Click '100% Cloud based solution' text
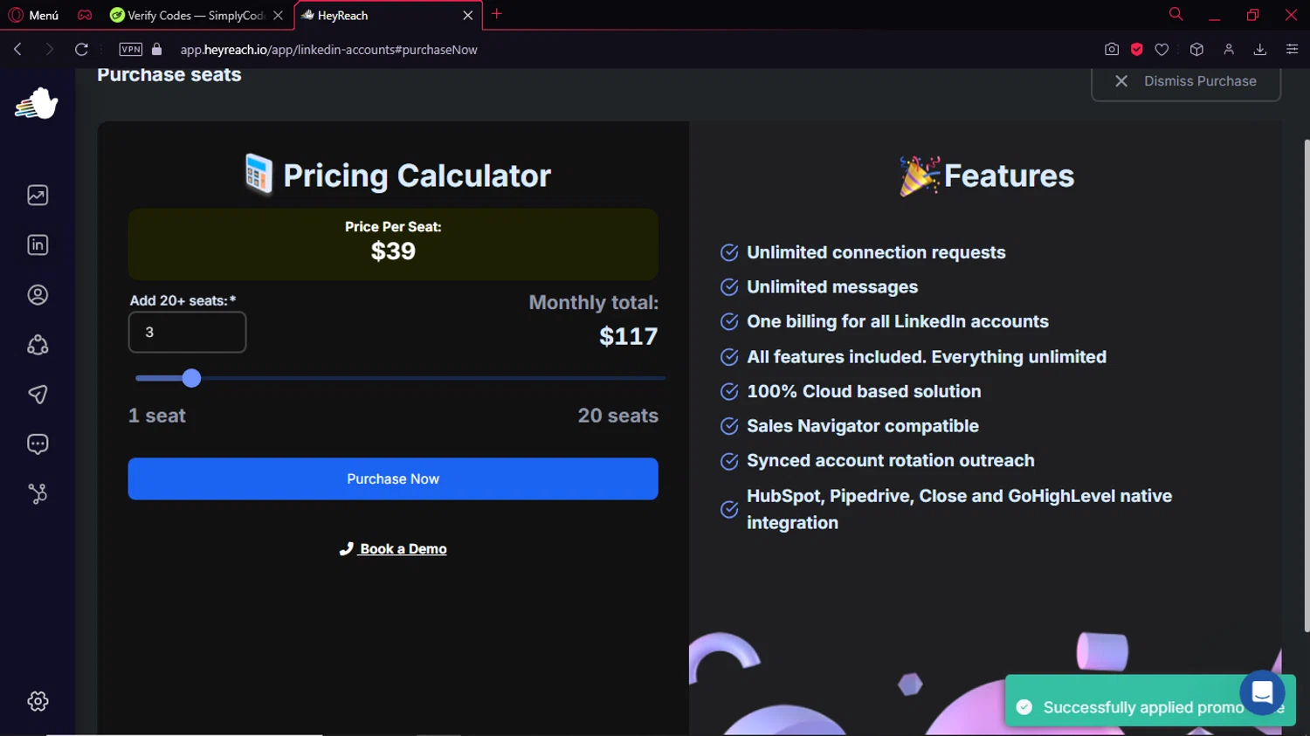 tap(864, 392)
